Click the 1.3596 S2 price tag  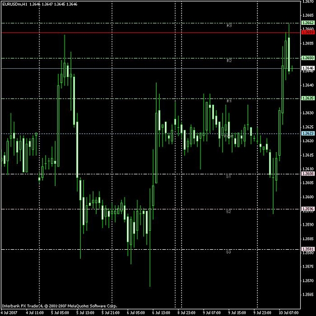click(308, 209)
